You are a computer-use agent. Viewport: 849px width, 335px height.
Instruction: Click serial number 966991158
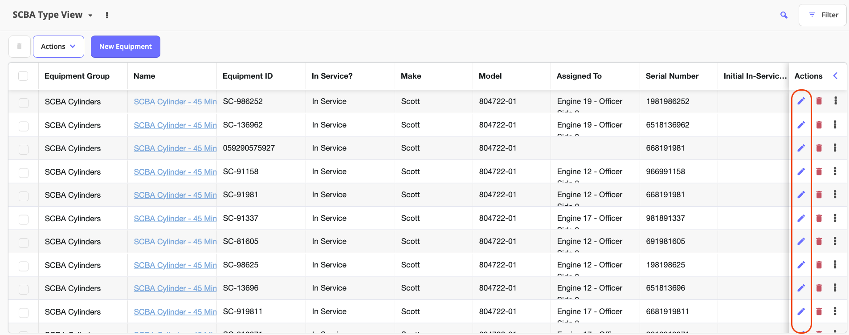pyautogui.click(x=665, y=171)
